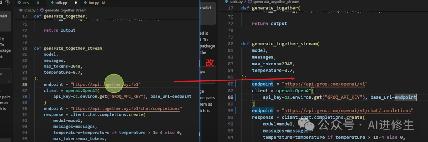Click line number 90 in the right editor
Viewport: 428px width, 142px height.
(231, 110)
